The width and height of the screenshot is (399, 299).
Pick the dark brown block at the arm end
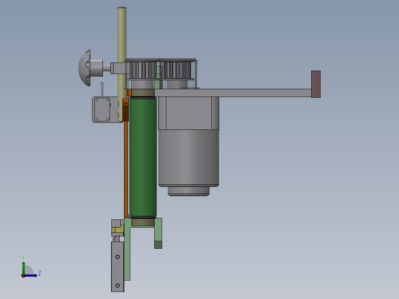316,84
